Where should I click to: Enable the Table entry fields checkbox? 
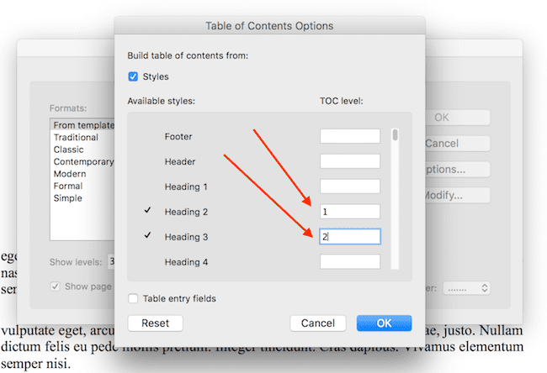coord(133,298)
